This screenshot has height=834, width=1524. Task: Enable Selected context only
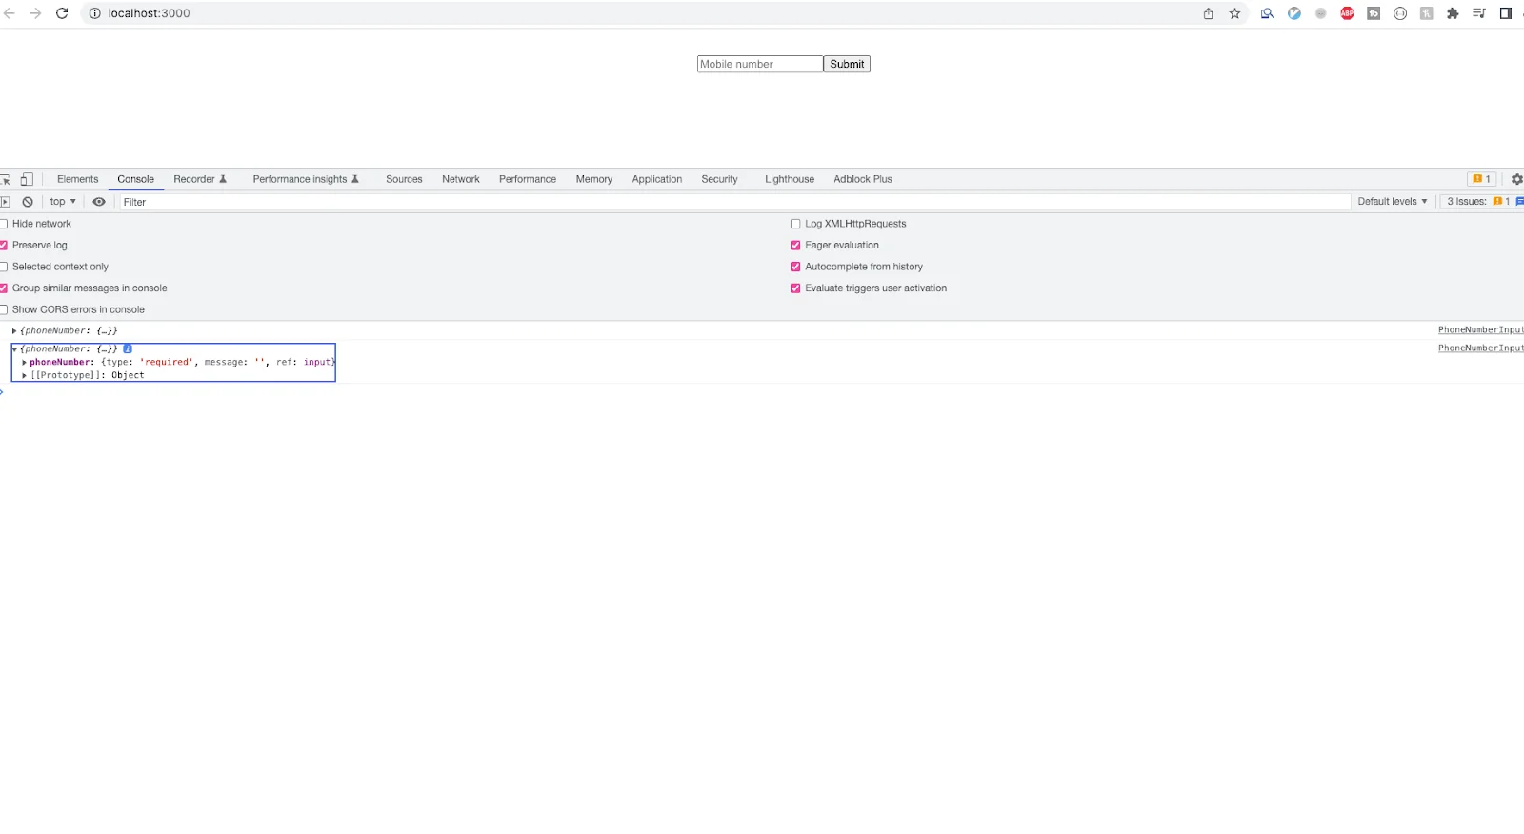pos(4,267)
